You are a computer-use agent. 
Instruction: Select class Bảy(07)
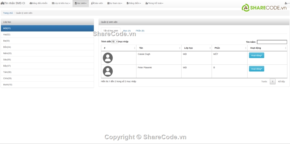[x=47, y=66]
